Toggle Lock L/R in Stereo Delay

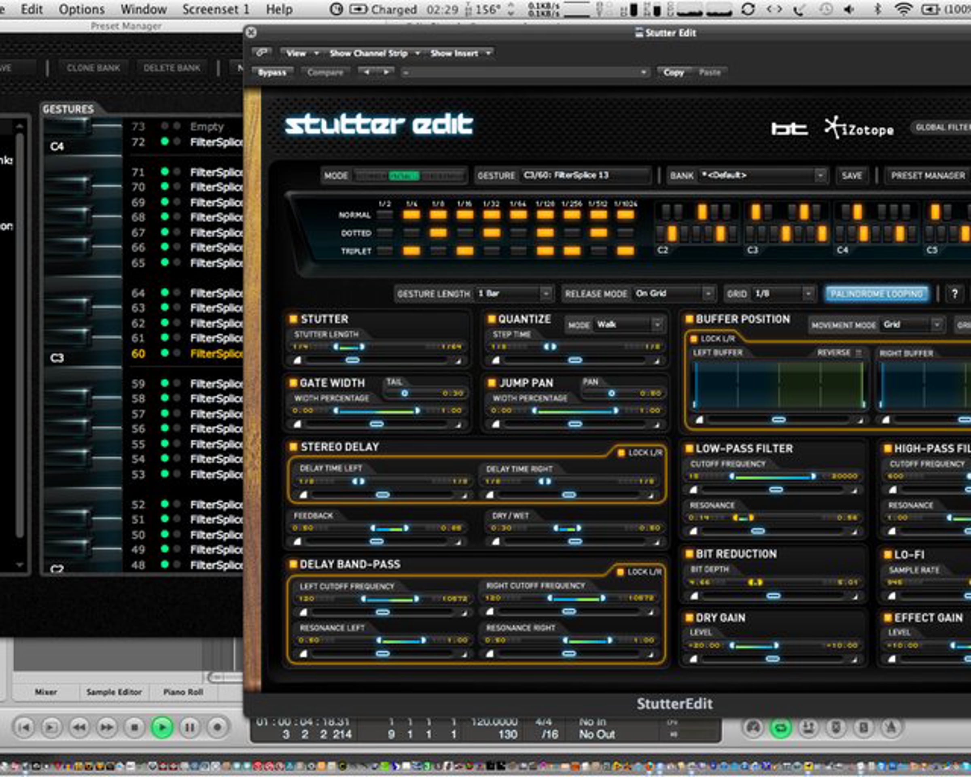click(621, 453)
